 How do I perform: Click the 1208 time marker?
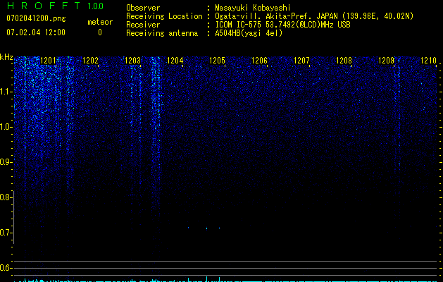tap(344, 61)
